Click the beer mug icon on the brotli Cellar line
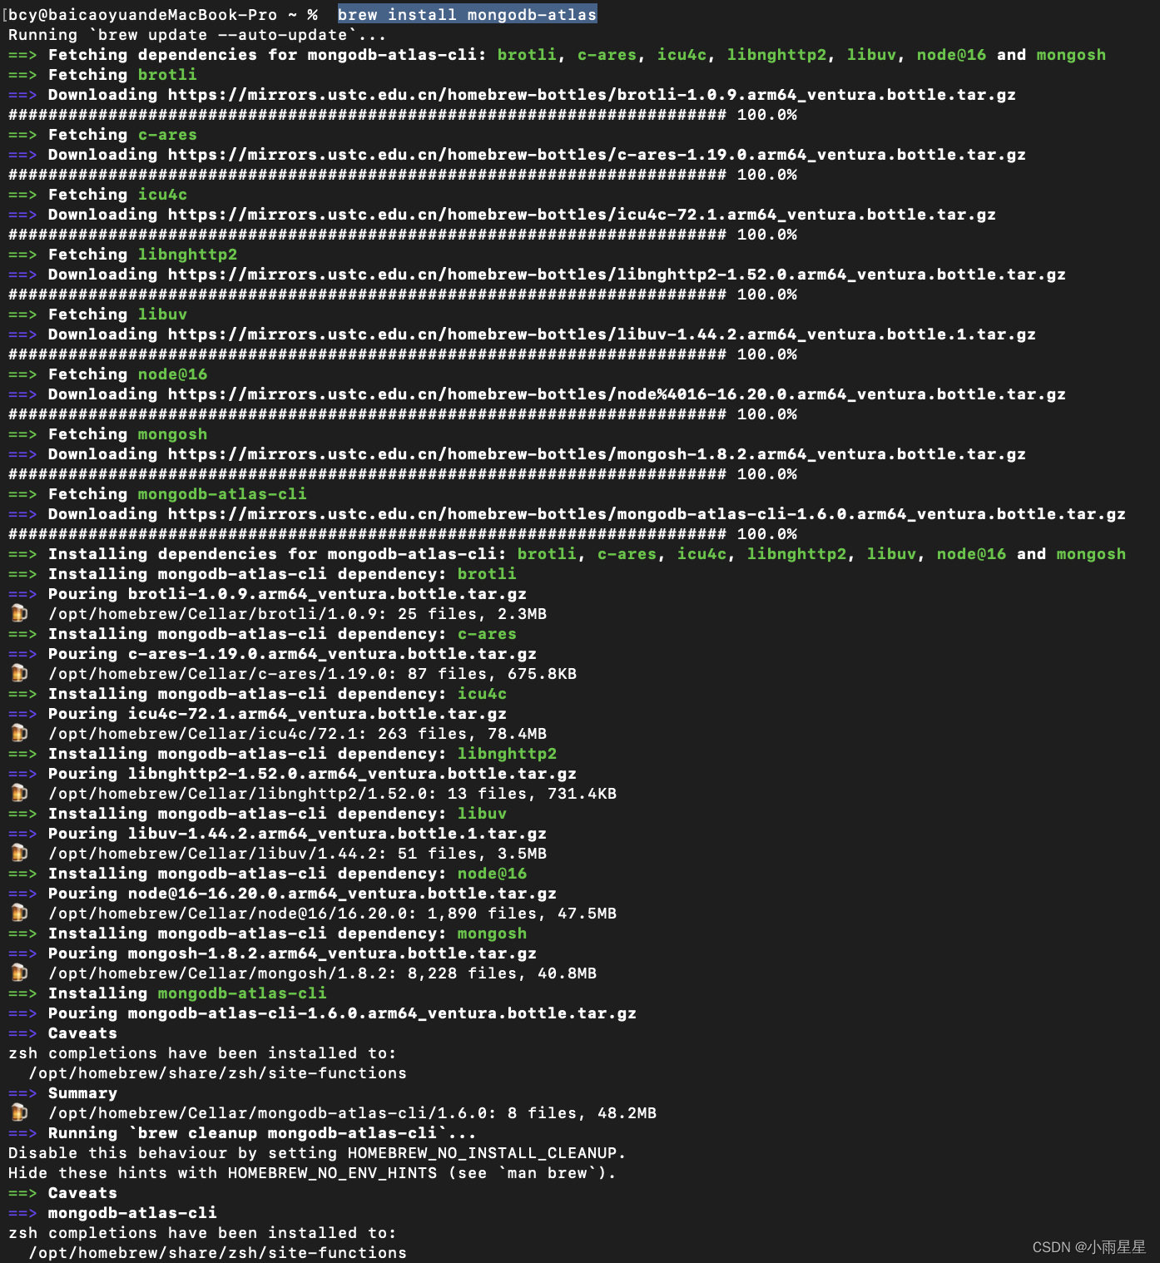The image size is (1160, 1263). 19,614
